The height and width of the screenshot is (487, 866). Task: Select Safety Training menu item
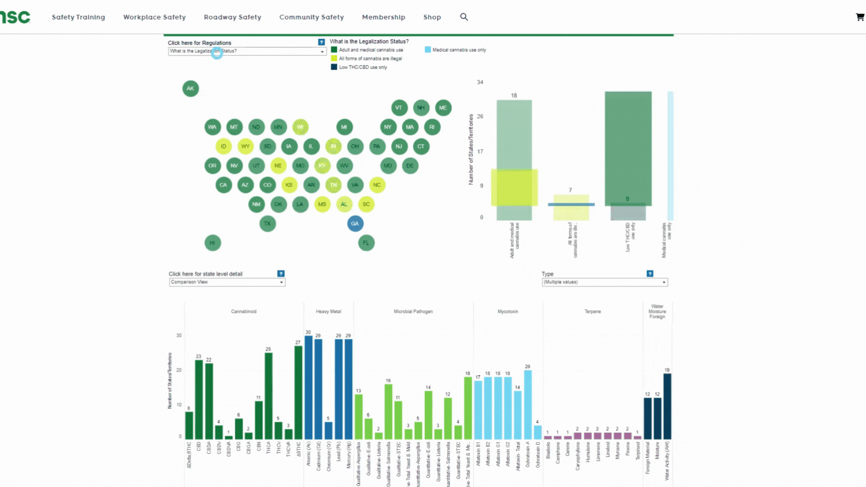point(78,17)
